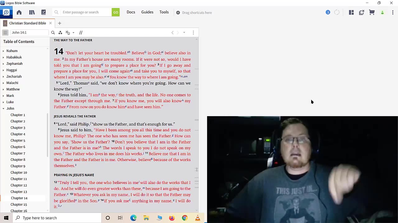This screenshot has width=398, height=223.
Task: Select highlighted Chapter 14
Action: click(x=19, y=198)
